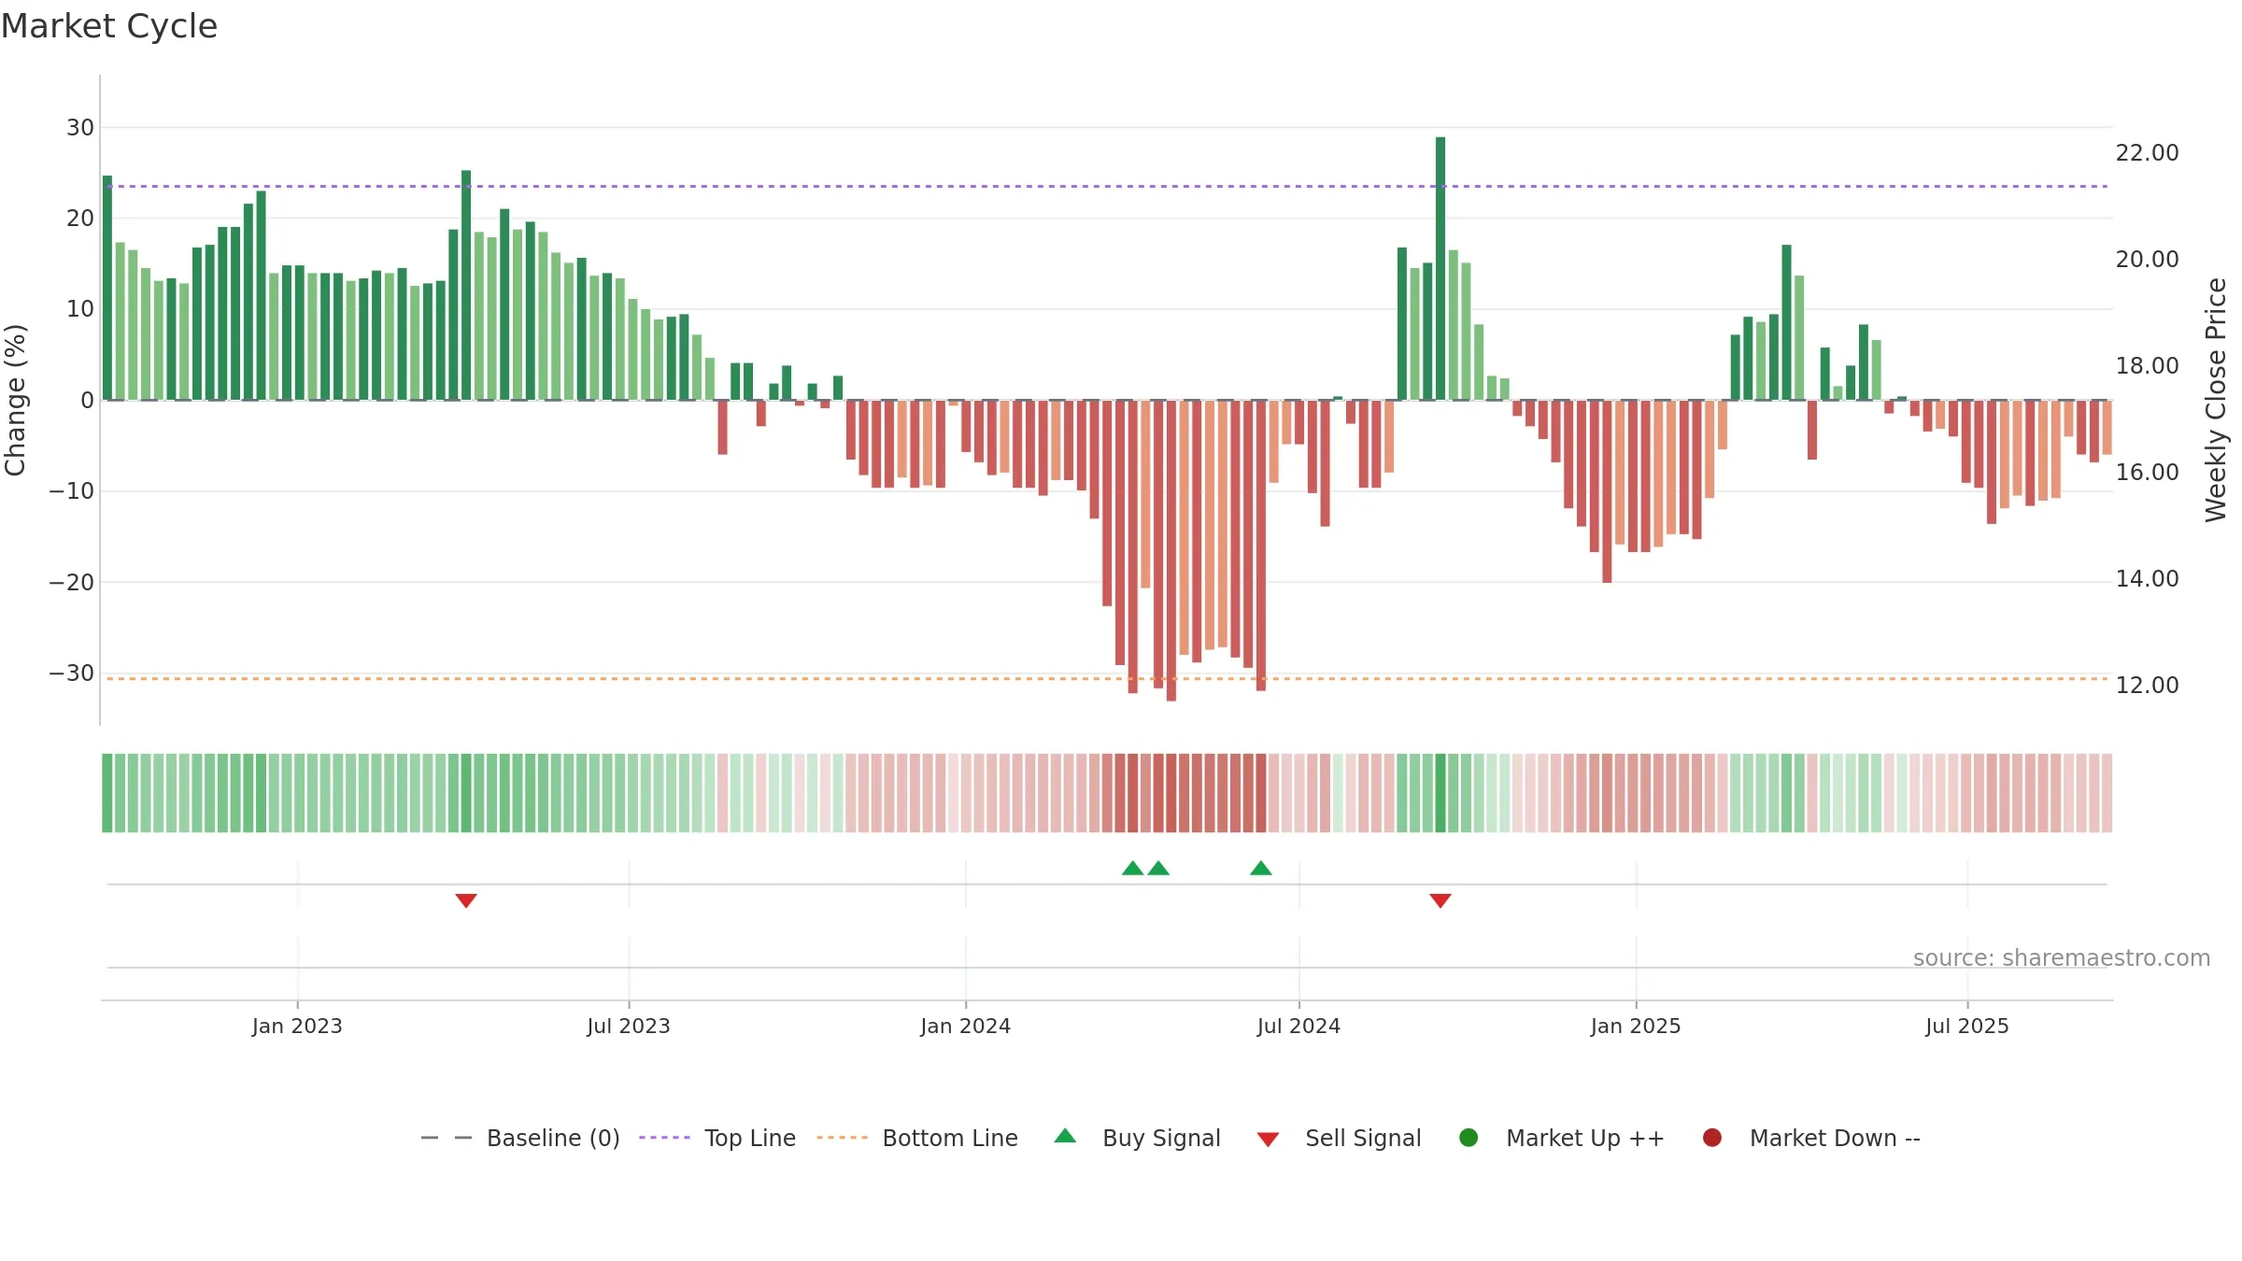Click the 0 tick on Change axis
The width and height of the screenshot is (2242, 1261).
(88, 401)
